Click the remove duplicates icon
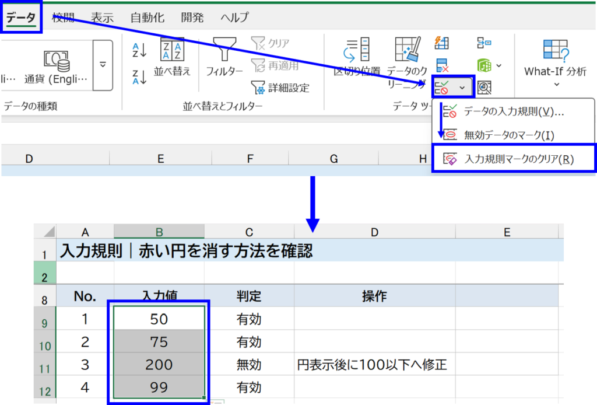Image resolution: width=597 pixels, height=405 pixels. pos(442,65)
